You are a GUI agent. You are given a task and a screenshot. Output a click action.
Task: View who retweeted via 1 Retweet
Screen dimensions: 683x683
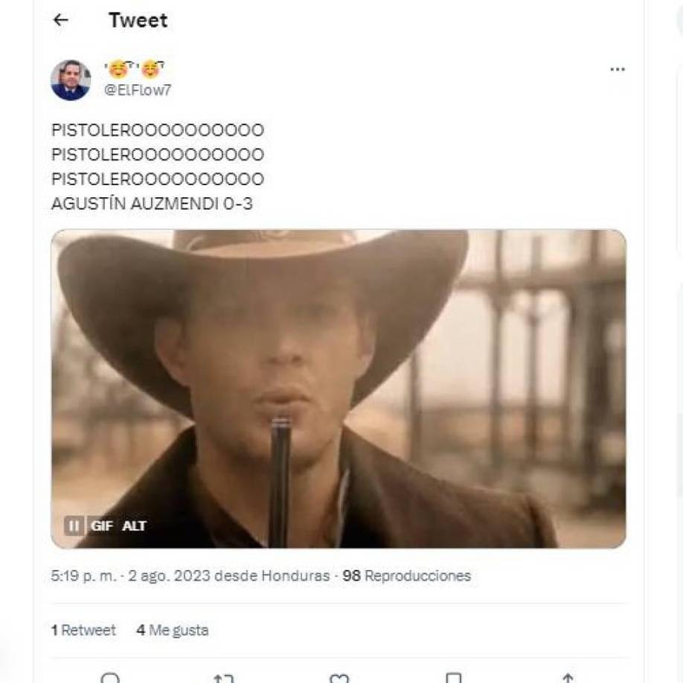[83, 630]
